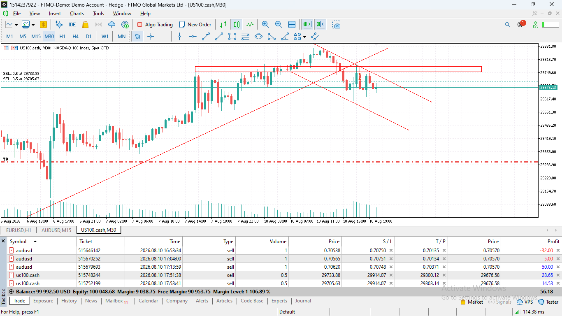
Task: Open the chart grid tile-windows icon
Action: (x=292, y=25)
